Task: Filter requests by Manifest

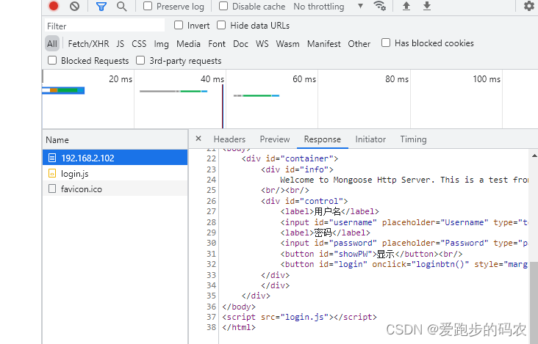Action: pos(324,44)
